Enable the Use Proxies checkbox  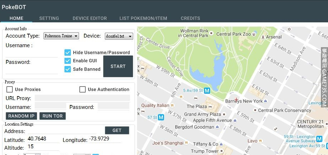[x=10, y=89]
